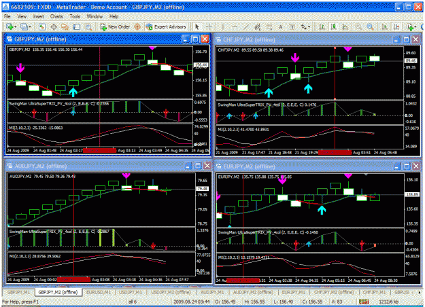Open the Profiles dropdown arrow
Viewport: 425px width, 307px height.
[30, 27]
